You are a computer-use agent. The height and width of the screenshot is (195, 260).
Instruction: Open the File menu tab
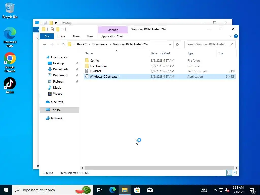click(47, 36)
